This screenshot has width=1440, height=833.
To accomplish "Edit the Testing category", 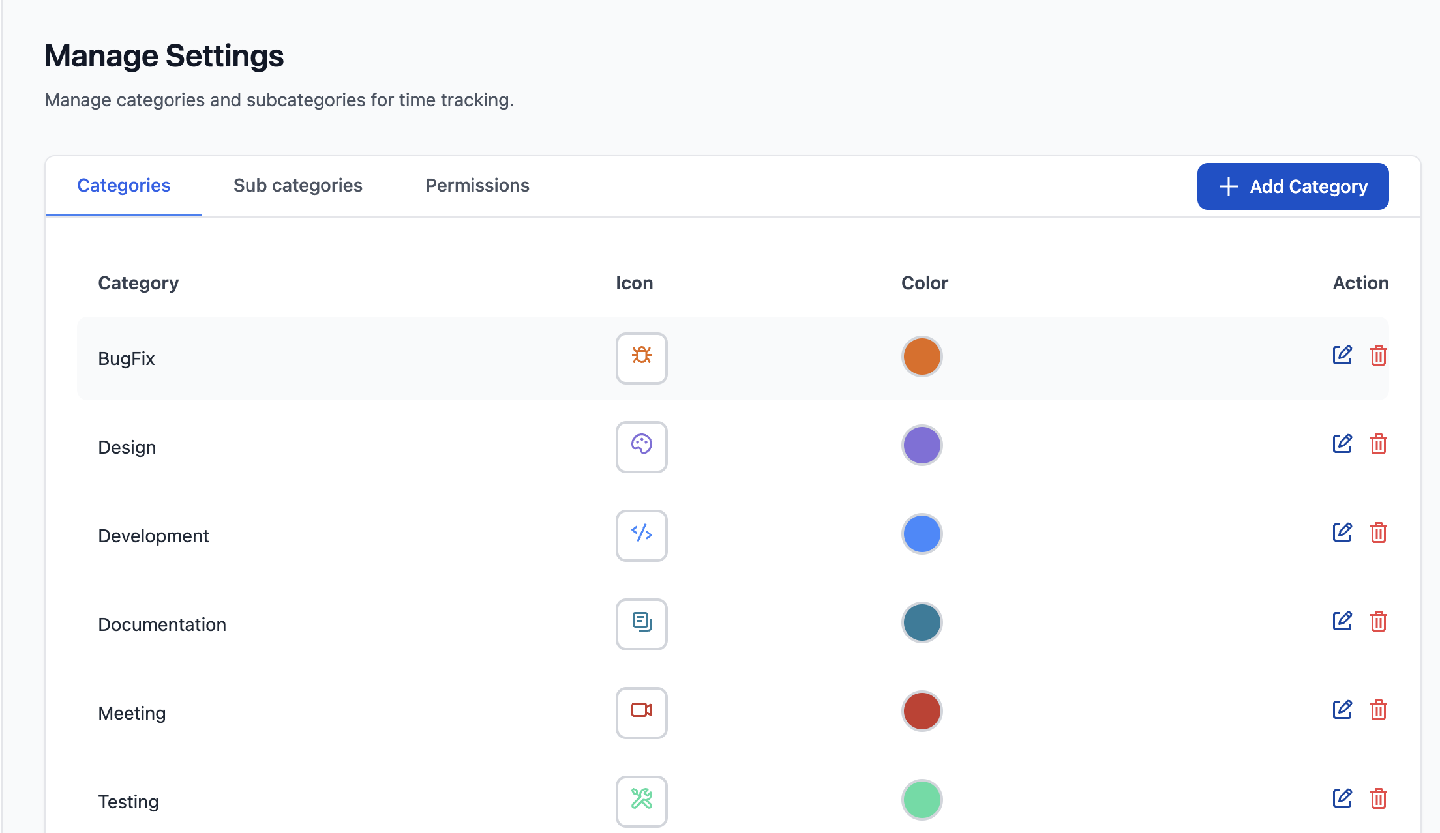I will point(1342,798).
